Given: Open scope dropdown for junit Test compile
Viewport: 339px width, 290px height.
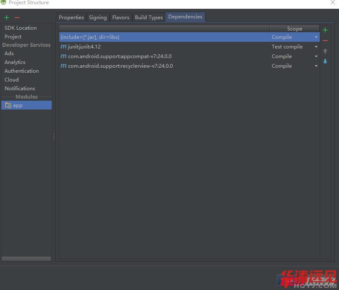Looking at the screenshot, I should pyautogui.click(x=316, y=47).
